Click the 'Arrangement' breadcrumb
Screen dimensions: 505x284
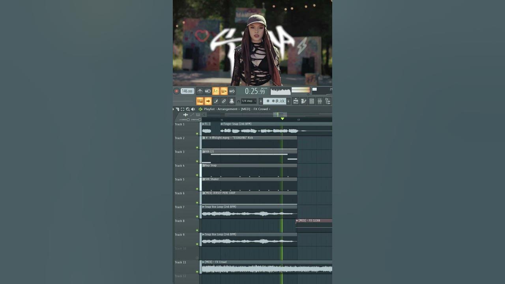click(227, 109)
